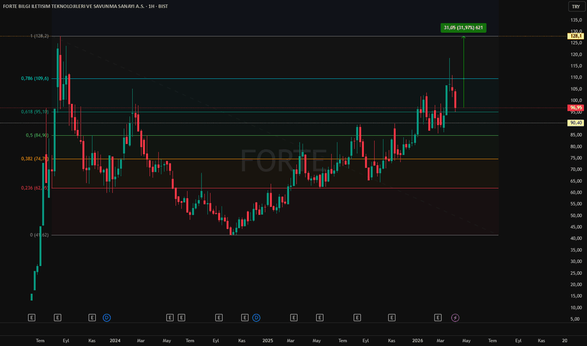Image resolution: width=587 pixels, height=346 pixels.
Task: Open the TRY currency selector
Action: [576, 6]
